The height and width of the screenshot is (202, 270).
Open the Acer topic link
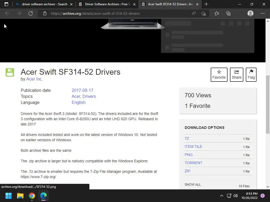(76, 96)
